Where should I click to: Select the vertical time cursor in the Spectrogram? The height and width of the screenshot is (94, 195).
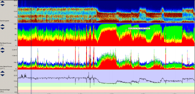coord(31,11)
